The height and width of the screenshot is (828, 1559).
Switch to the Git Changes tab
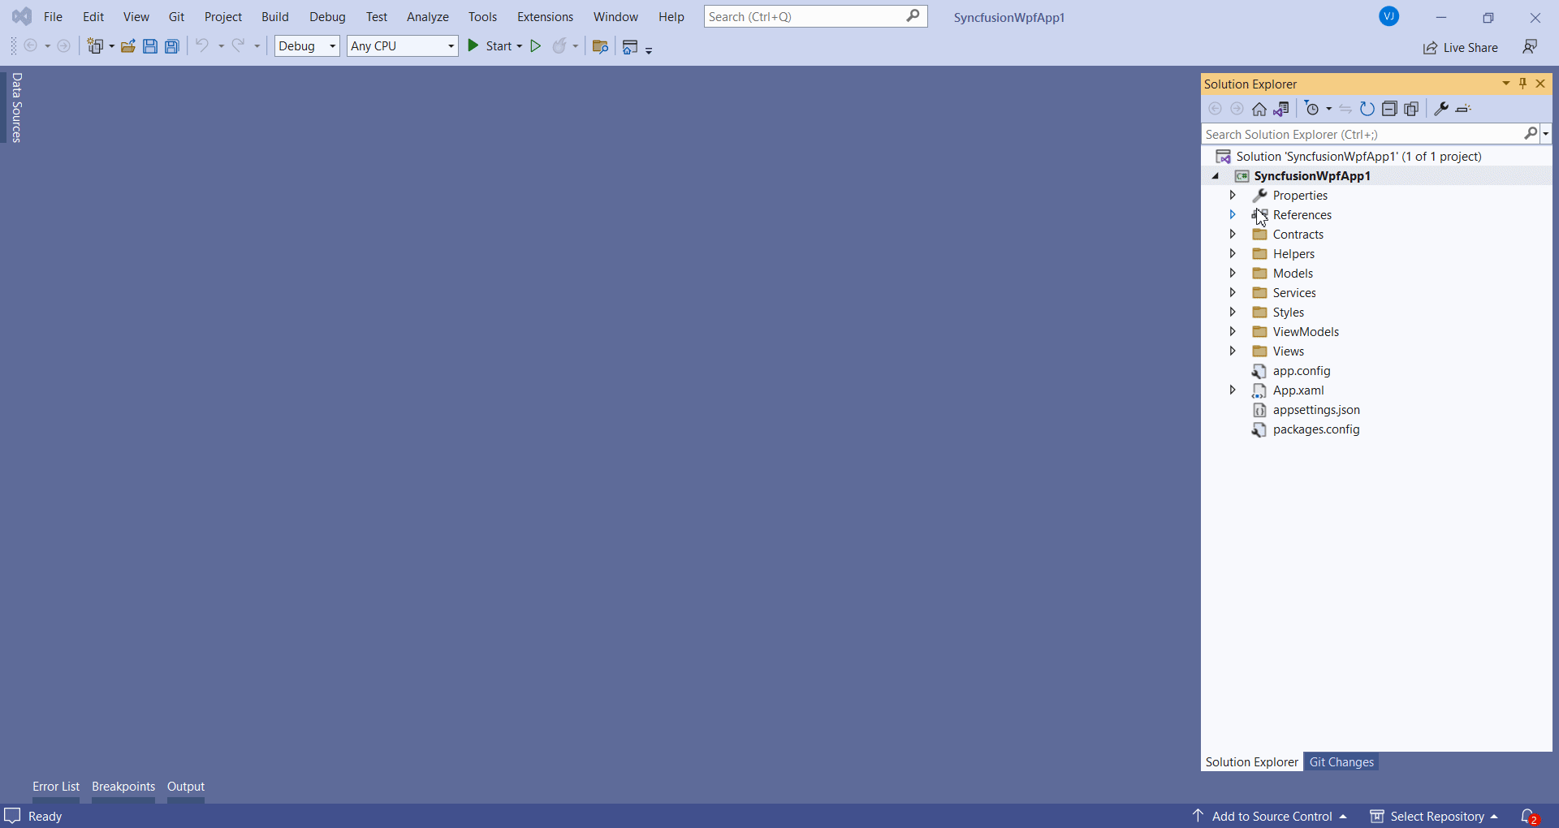tap(1341, 761)
